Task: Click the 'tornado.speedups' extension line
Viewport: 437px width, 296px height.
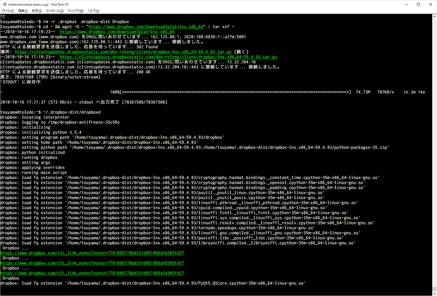Action: (158, 228)
